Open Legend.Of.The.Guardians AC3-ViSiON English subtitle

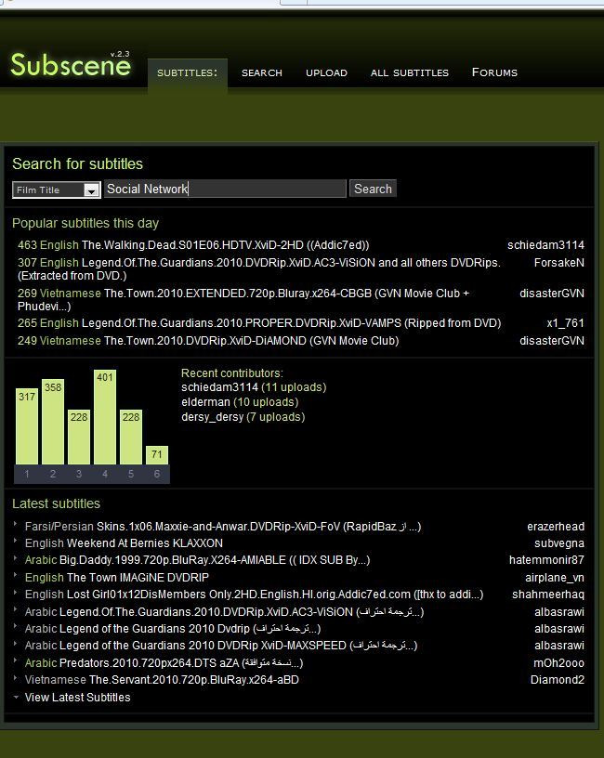[x=258, y=268]
